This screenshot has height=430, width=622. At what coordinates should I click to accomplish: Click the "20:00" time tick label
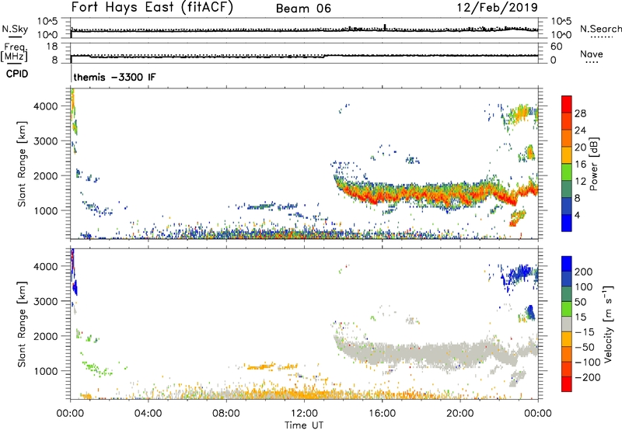460,414
